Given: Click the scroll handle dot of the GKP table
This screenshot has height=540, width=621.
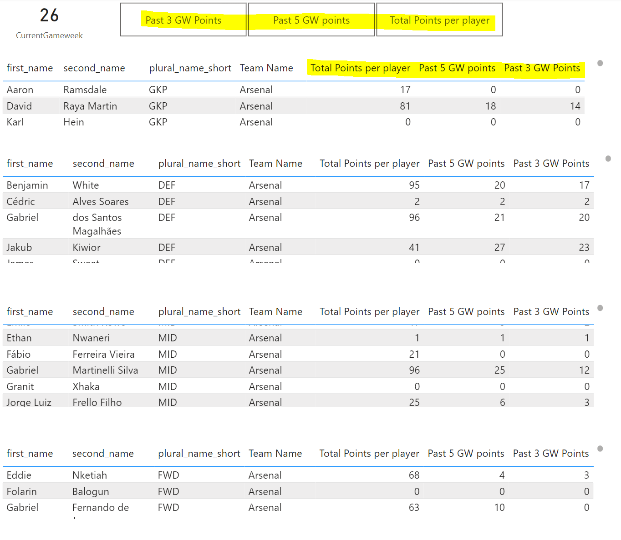Looking at the screenshot, I should (600, 63).
